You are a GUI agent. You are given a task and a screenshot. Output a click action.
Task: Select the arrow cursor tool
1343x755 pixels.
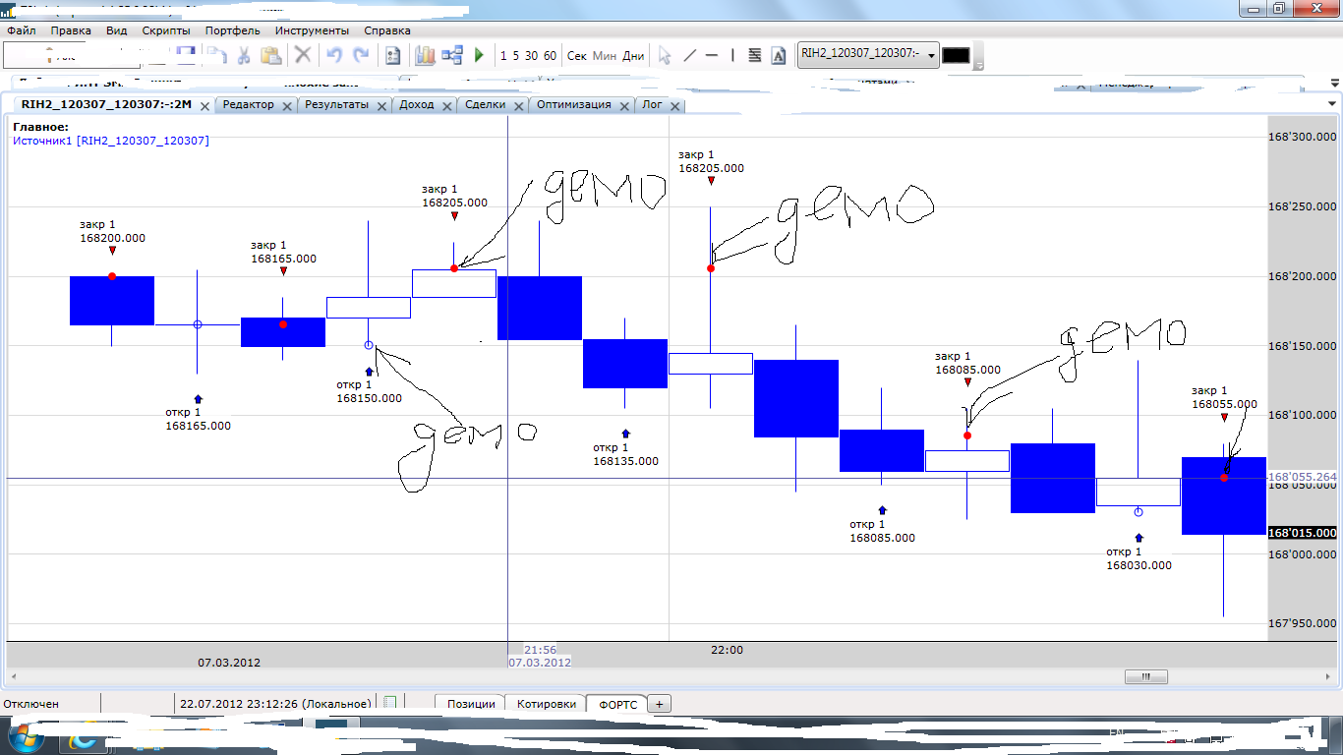665,56
